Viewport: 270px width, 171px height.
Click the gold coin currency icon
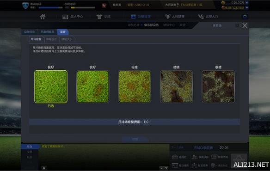coord(223,3)
